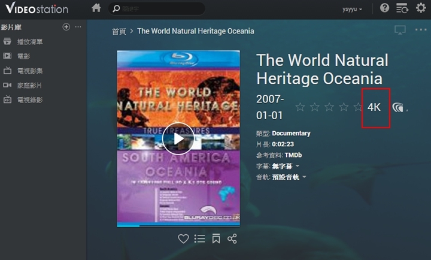Play the video via poster play button
This screenshot has width=431, height=260.
pos(178,138)
